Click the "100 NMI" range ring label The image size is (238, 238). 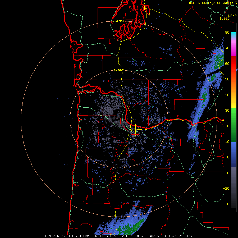[x=119, y=21]
